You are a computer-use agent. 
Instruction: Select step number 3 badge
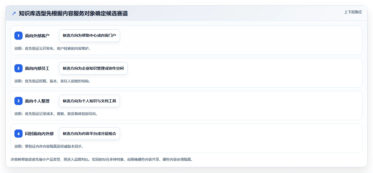(18, 101)
